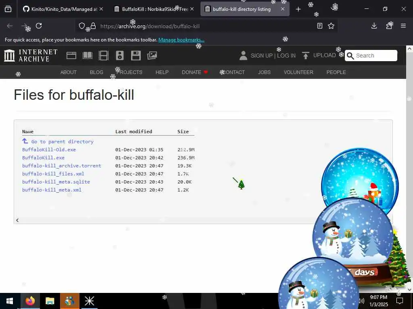Open the VOLUNTEER menu item

[298, 72]
